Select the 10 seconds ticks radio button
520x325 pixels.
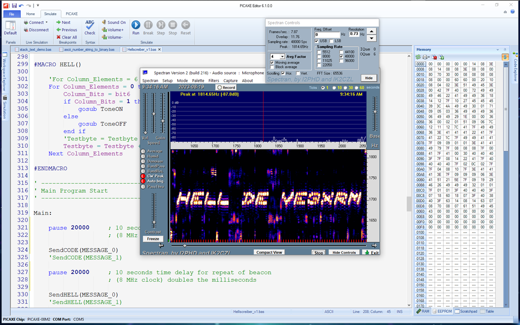[x=334, y=88]
